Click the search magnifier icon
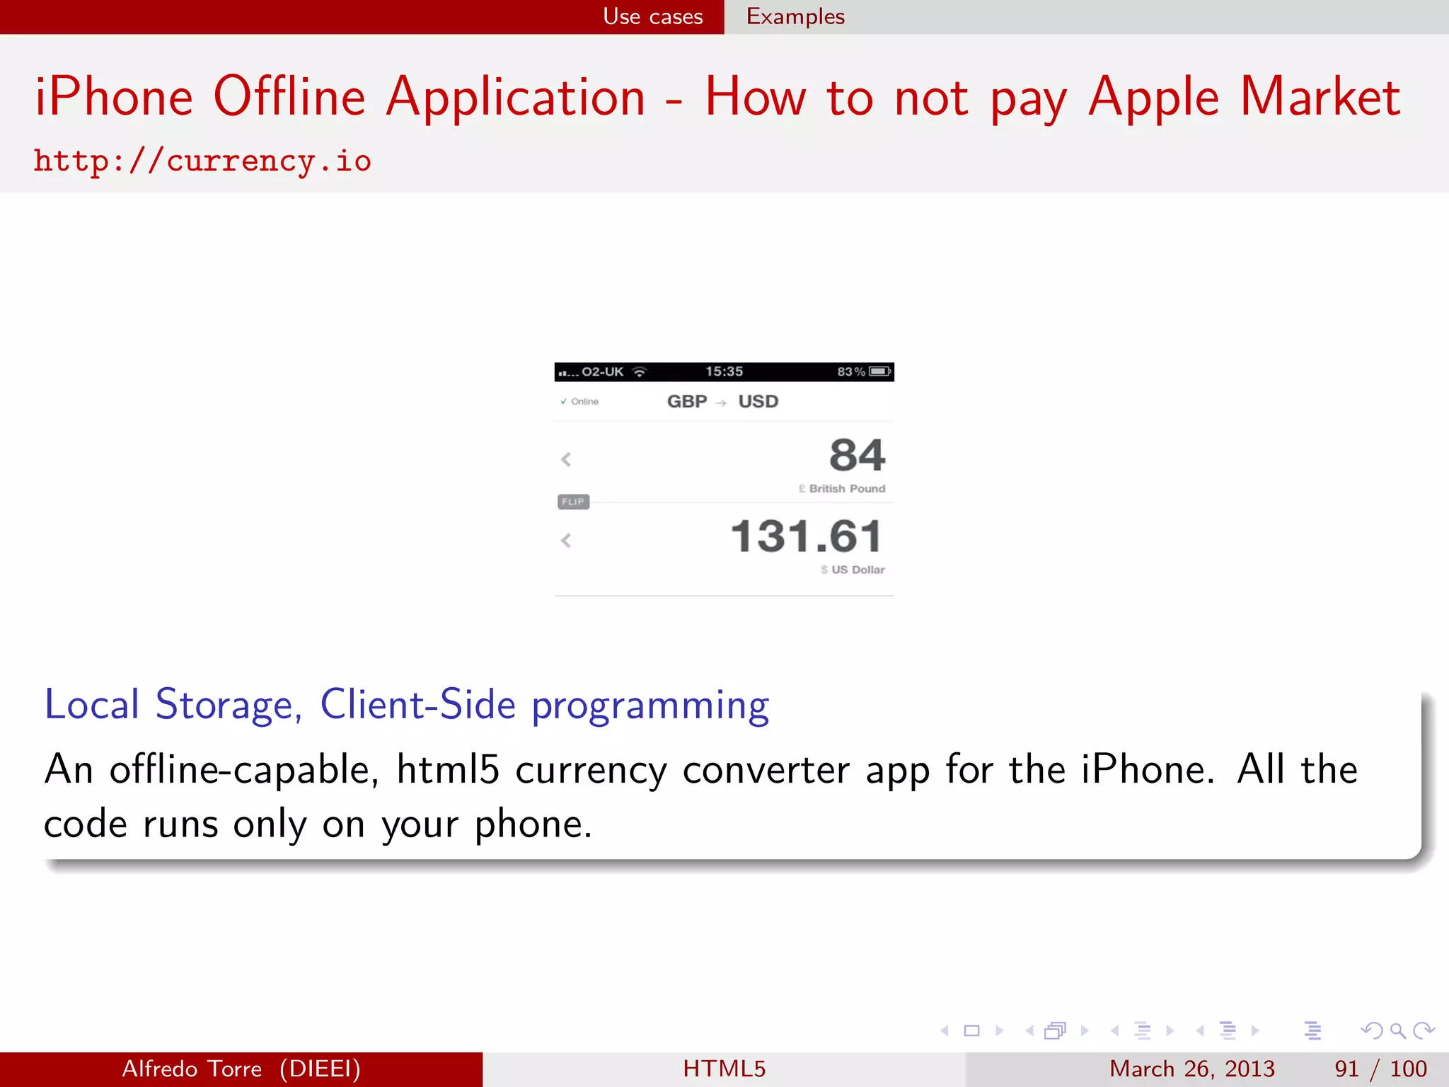 [x=1397, y=1031]
